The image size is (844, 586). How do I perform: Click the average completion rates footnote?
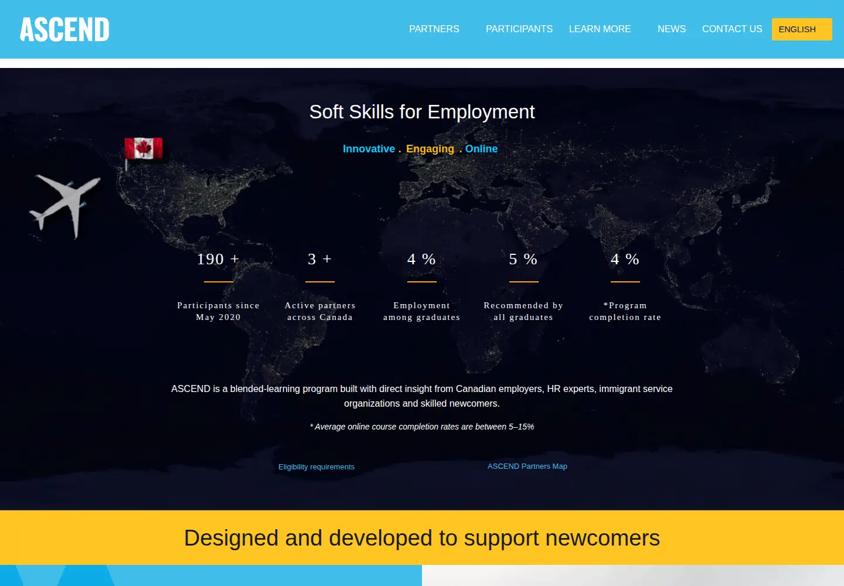(422, 427)
